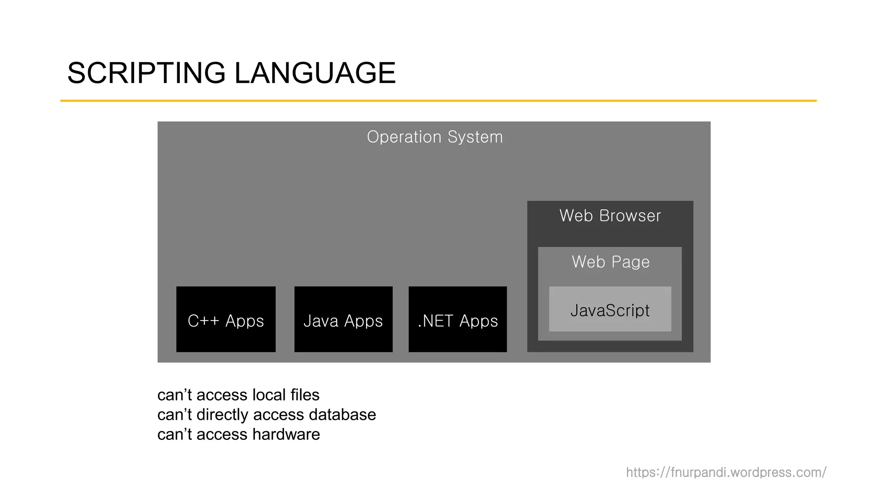Select the .NET Apps black box

coord(457,319)
